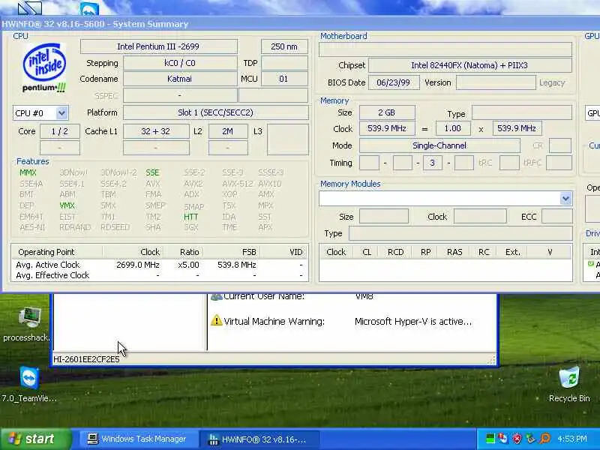This screenshot has width=600, height=450.
Task: Switch to Windows Task Manager taskbar button
Action: [x=138, y=439]
